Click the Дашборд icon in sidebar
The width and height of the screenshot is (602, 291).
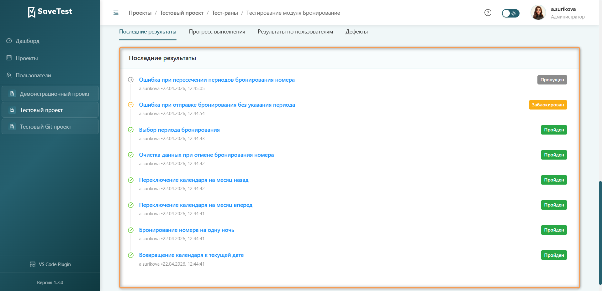point(9,41)
